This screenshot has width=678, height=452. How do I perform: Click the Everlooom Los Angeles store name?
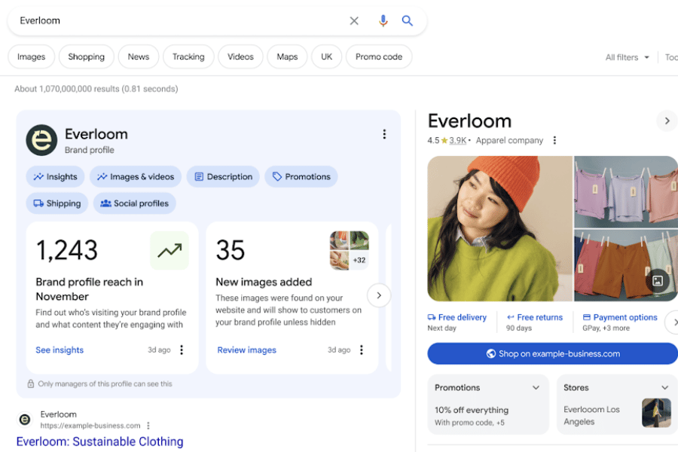coord(591,415)
